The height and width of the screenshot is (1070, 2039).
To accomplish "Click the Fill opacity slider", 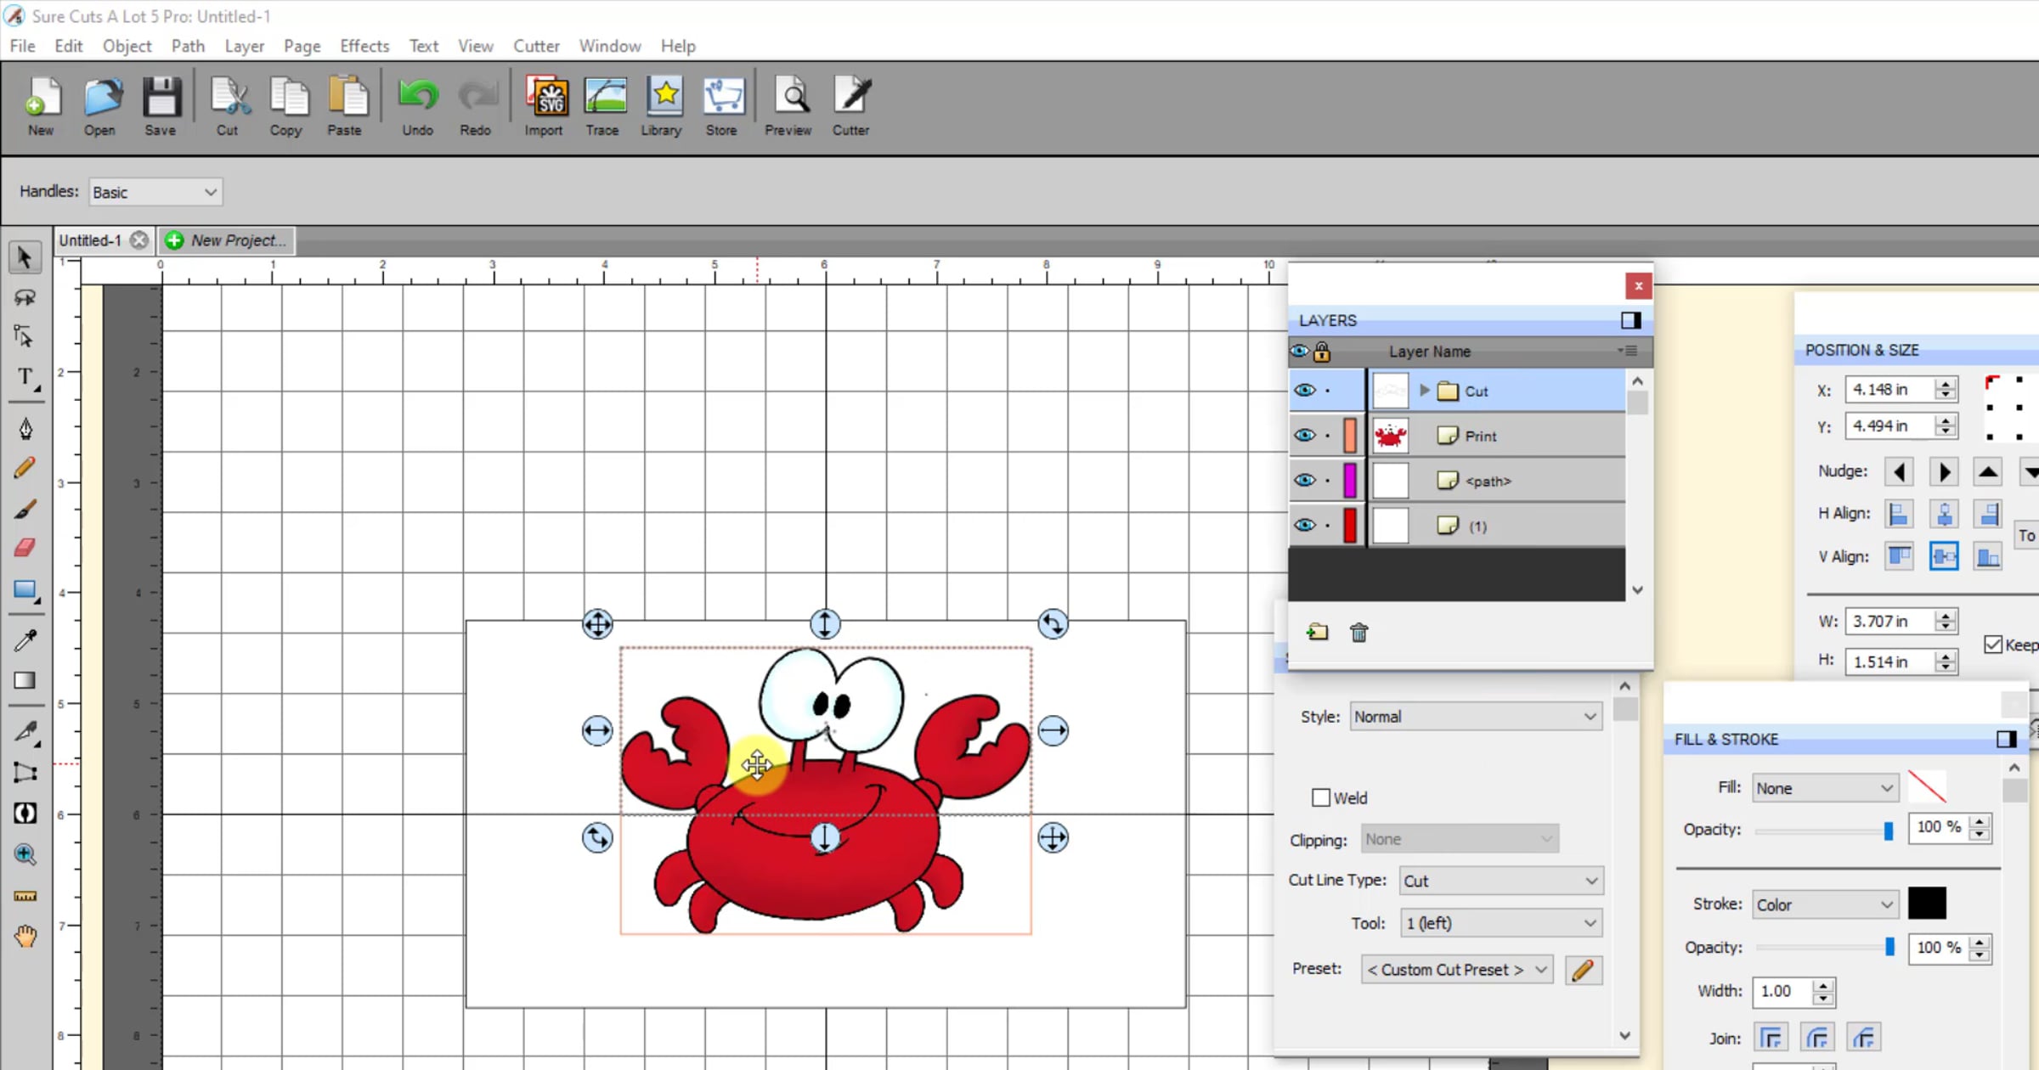I will tap(1824, 831).
